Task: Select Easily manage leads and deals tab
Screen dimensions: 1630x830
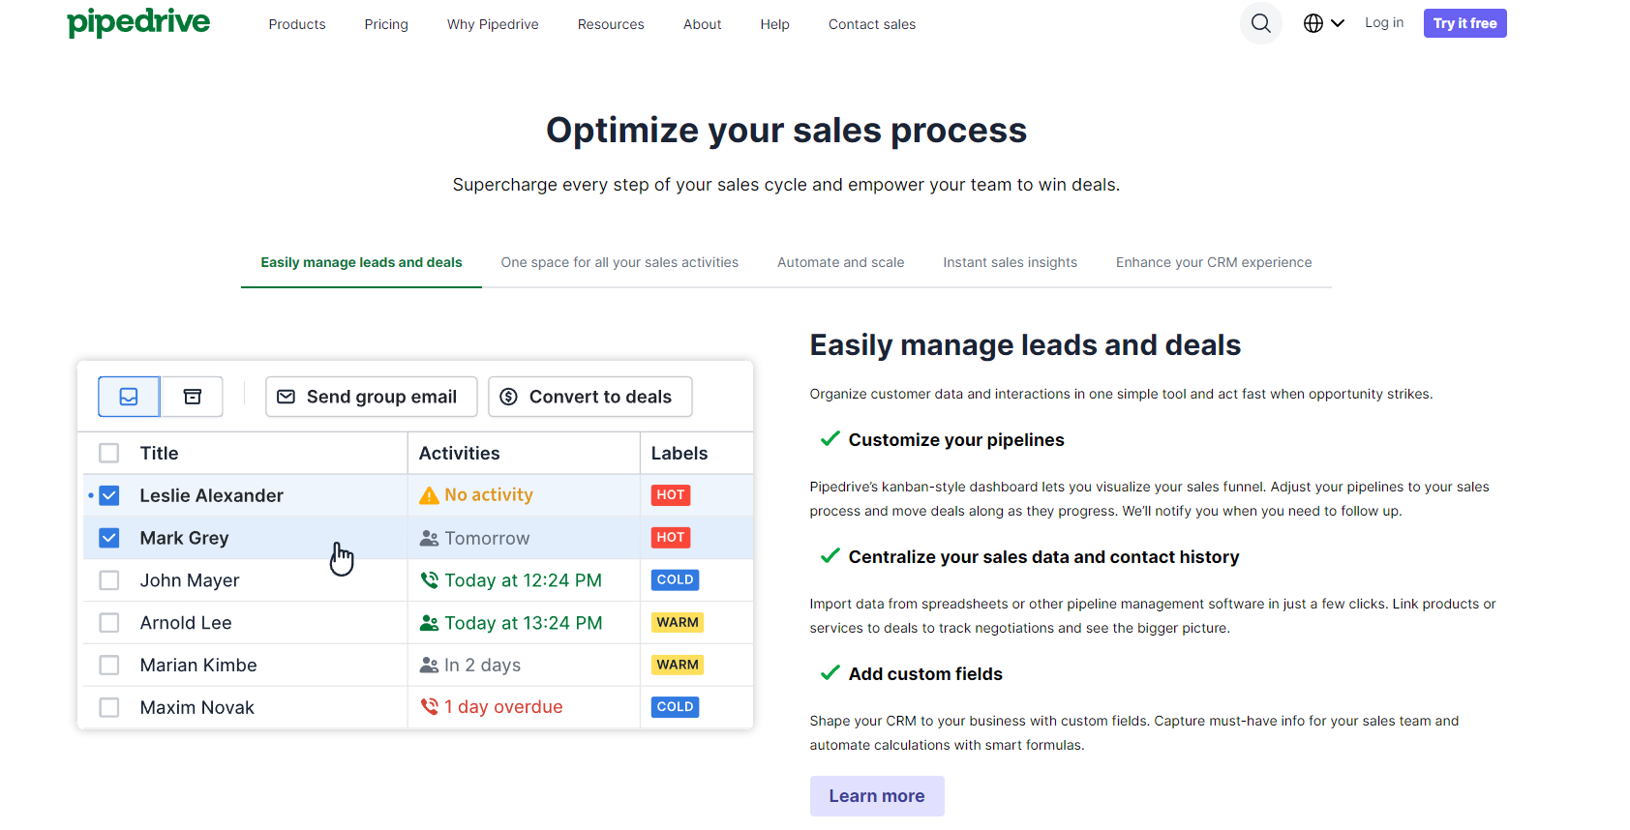Action: (361, 262)
